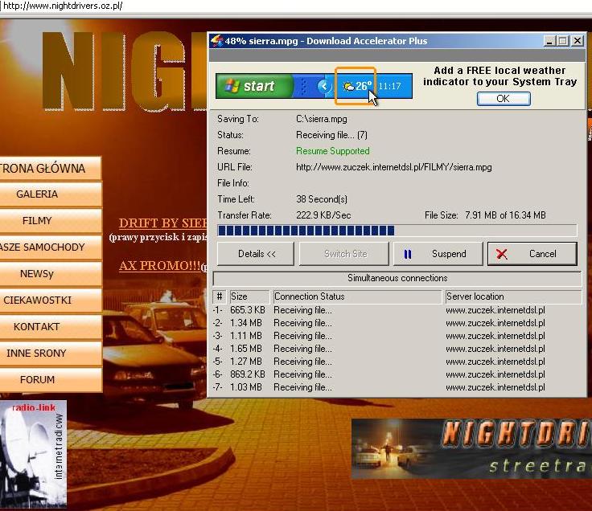Open the STRONA GŁÓWNA menu item
This screenshot has width=592, height=511.
click(51, 168)
